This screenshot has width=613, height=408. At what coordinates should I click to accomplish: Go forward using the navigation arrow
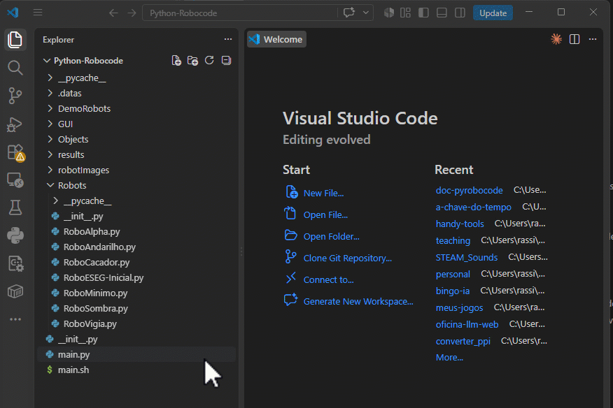[132, 13]
